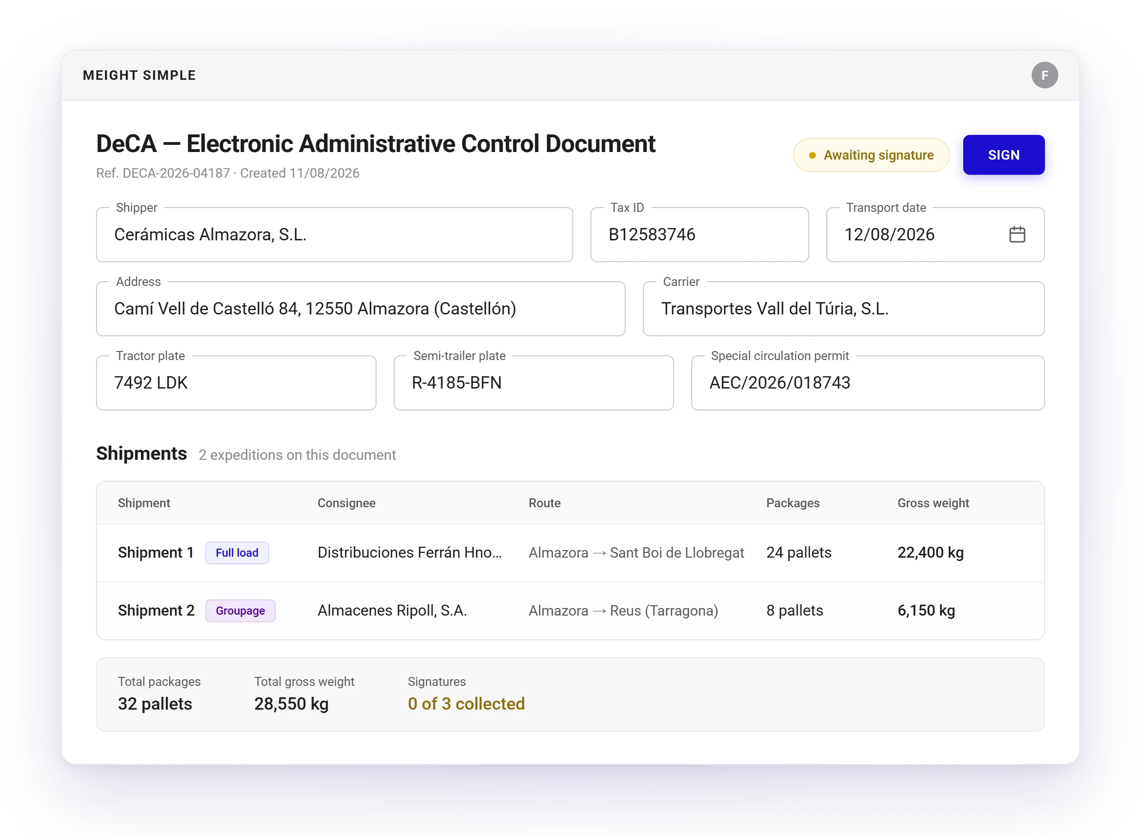Click route Almazora → Reus (Tarragona)
Image resolution: width=1141 pixels, height=836 pixels.
[623, 611]
